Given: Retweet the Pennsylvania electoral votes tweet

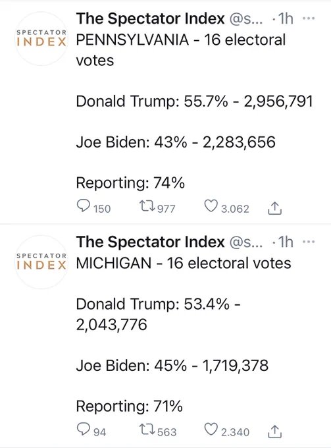Looking at the screenshot, I should pos(147,206).
